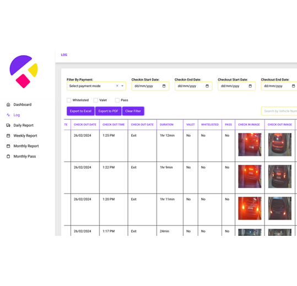Go to Monthly Pass in sidebar menu

25,157
